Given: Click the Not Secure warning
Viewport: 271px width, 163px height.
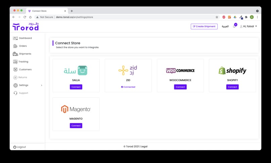Looking at the screenshot, I should pyautogui.click(x=45, y=17).
